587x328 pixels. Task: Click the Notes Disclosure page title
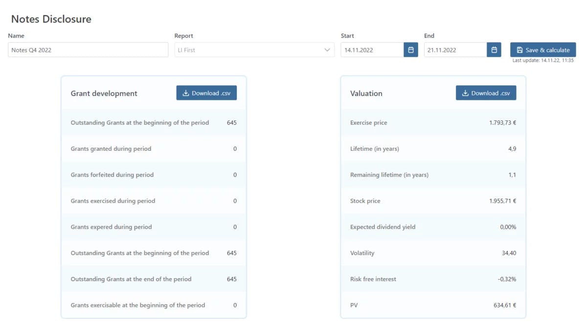51,19
